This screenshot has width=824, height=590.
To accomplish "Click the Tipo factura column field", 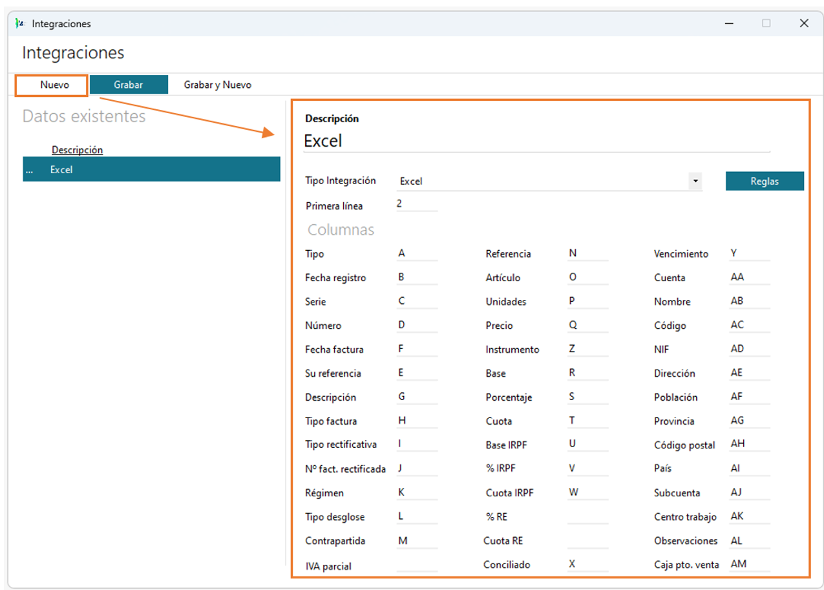I will [x=417, y=421].
